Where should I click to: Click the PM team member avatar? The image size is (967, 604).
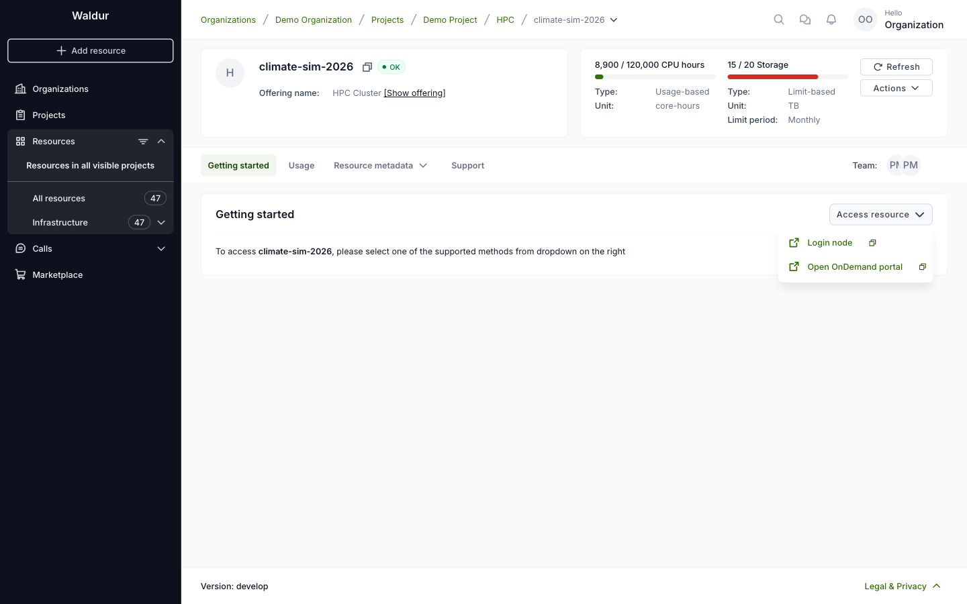pyautogui.click(x=911, y=165)
